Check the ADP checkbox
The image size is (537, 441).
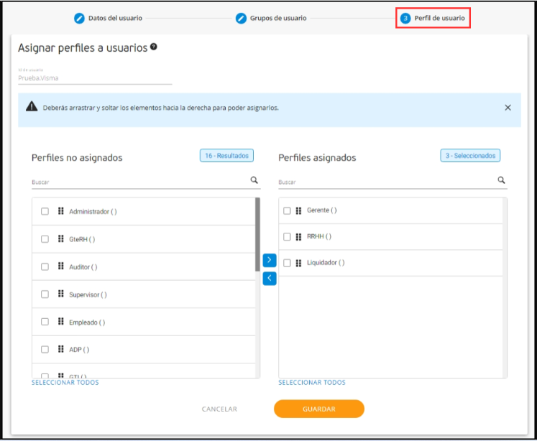45,349
